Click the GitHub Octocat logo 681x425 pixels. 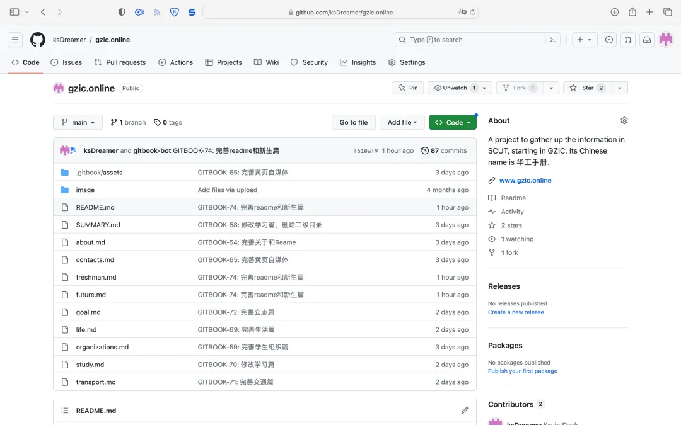point(38,40)
